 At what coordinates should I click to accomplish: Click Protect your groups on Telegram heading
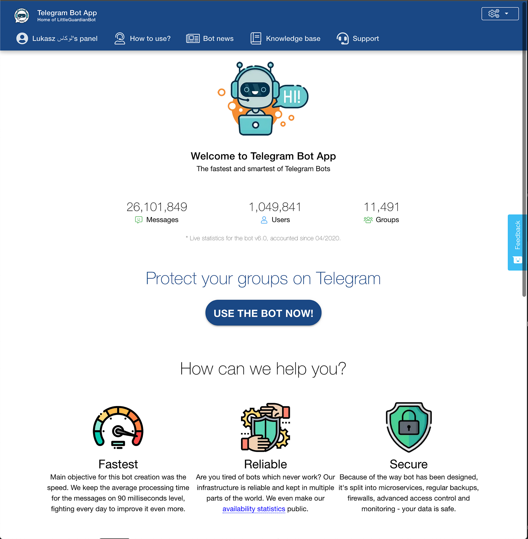263,279
